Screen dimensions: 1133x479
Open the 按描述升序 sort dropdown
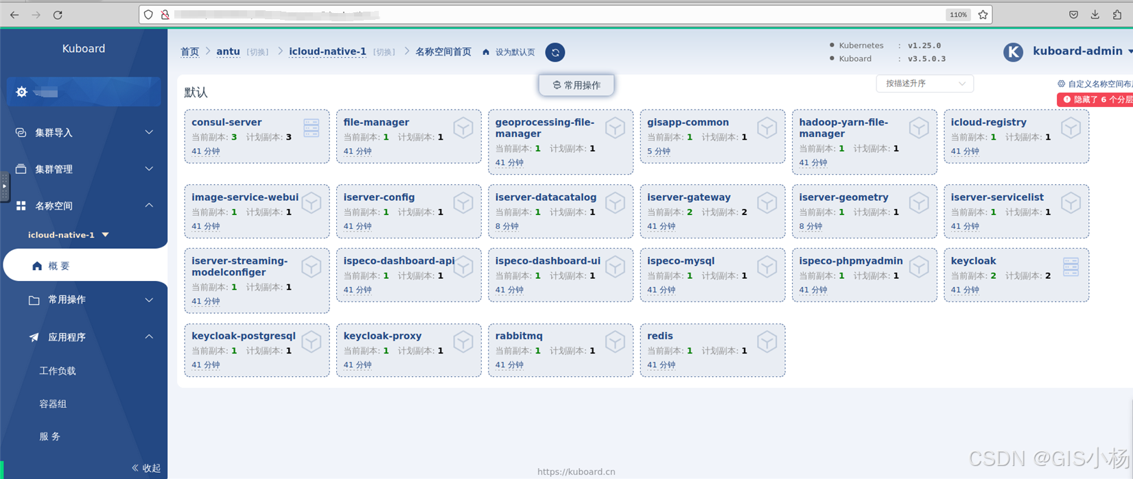pyautogui.click(x=924, y=84)
